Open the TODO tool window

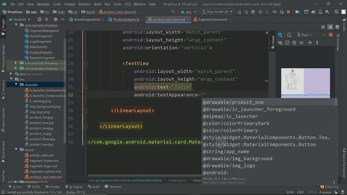[x=34, y=187]
